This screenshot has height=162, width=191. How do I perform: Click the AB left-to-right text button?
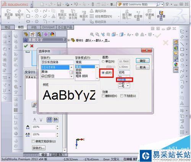[49, 120]
